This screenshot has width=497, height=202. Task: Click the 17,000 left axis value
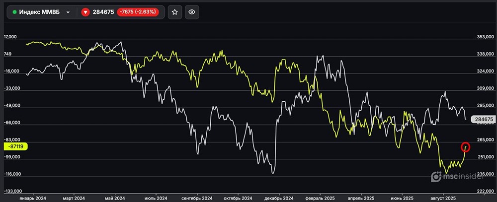[10, 37]
